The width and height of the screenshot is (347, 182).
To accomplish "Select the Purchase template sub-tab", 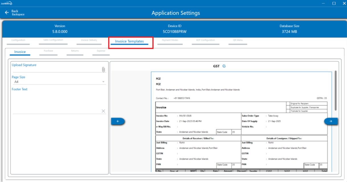I will [x=48, y=51].
